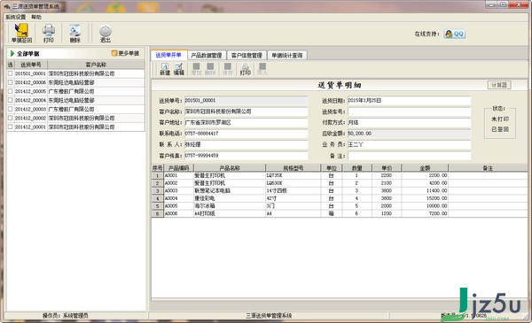Click the 编辑 icon in the order toolbar
532x323 pixels.
pyautogui.click(x=179, y=69)
